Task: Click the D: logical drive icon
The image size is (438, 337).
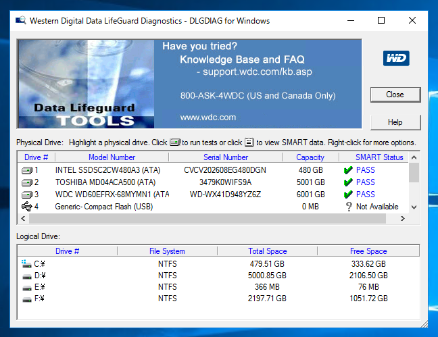Action: [x=27, y=276]
